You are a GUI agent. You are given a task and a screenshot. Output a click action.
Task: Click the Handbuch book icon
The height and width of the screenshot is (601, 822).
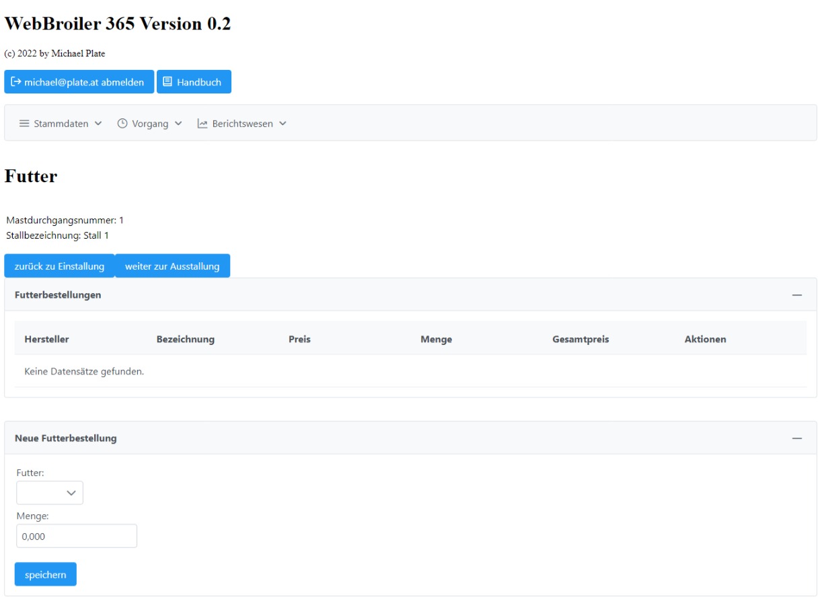coord(168,82)
